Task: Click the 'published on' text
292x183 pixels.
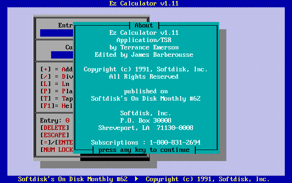Action: [146, 91]
